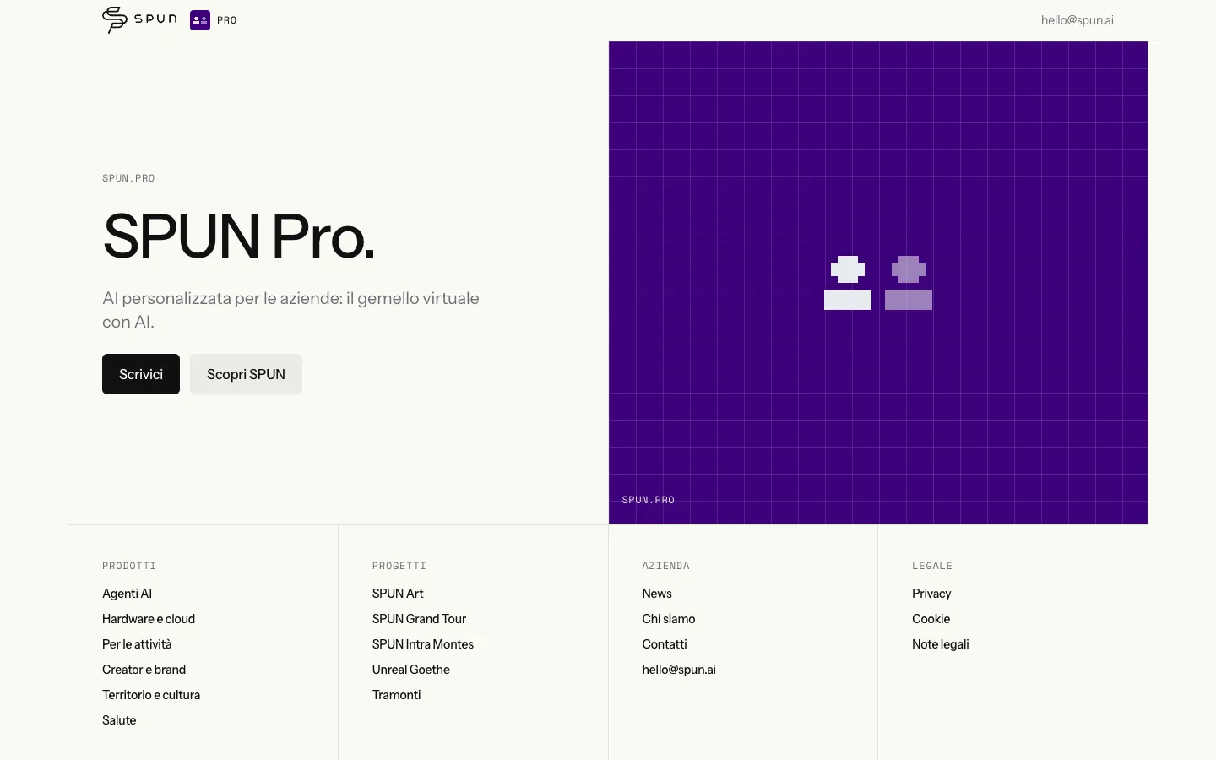View the Cookie policy link
The width and height of the screenshot is (1216, 760).
click(x=931, y=619)
